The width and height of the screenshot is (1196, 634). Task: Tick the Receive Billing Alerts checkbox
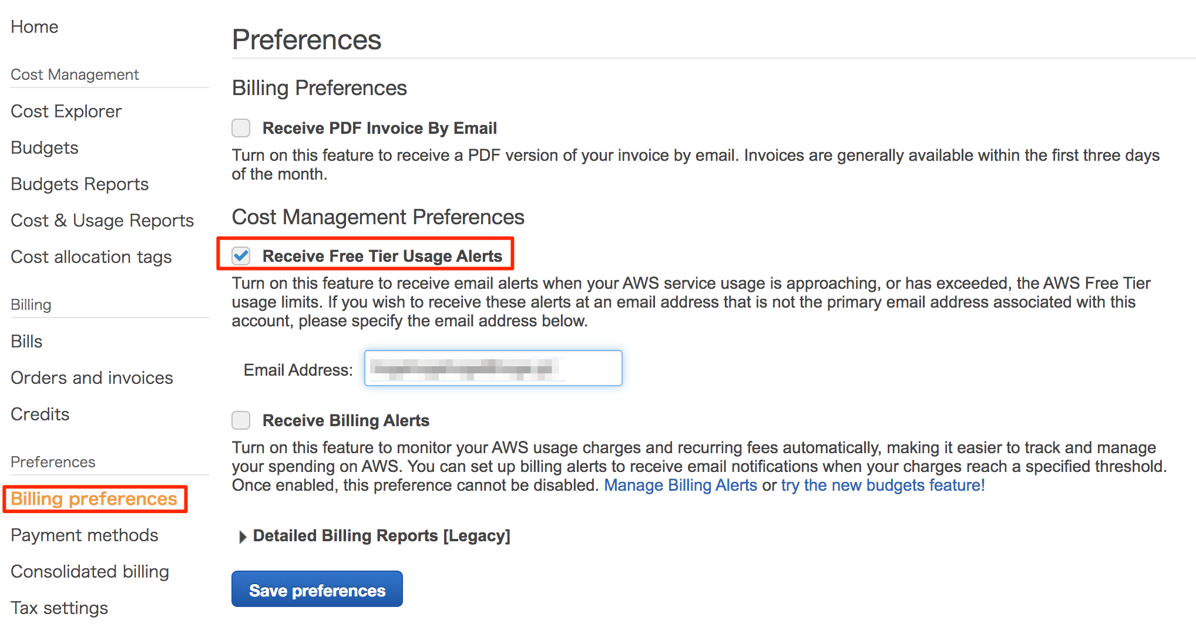coord(241,420)
